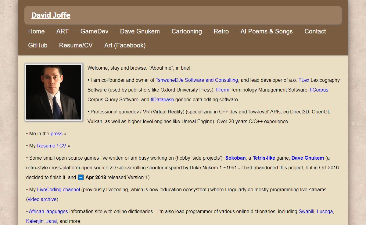Open the Home menu item

pos(36,31)
